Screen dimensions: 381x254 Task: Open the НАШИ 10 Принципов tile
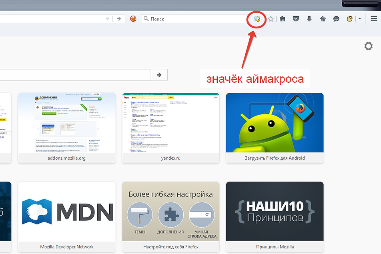click(x=275, y=212)
